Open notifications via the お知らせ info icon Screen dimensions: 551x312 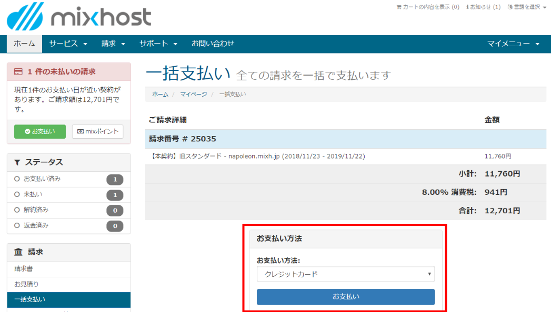click(x=468, y=7)
